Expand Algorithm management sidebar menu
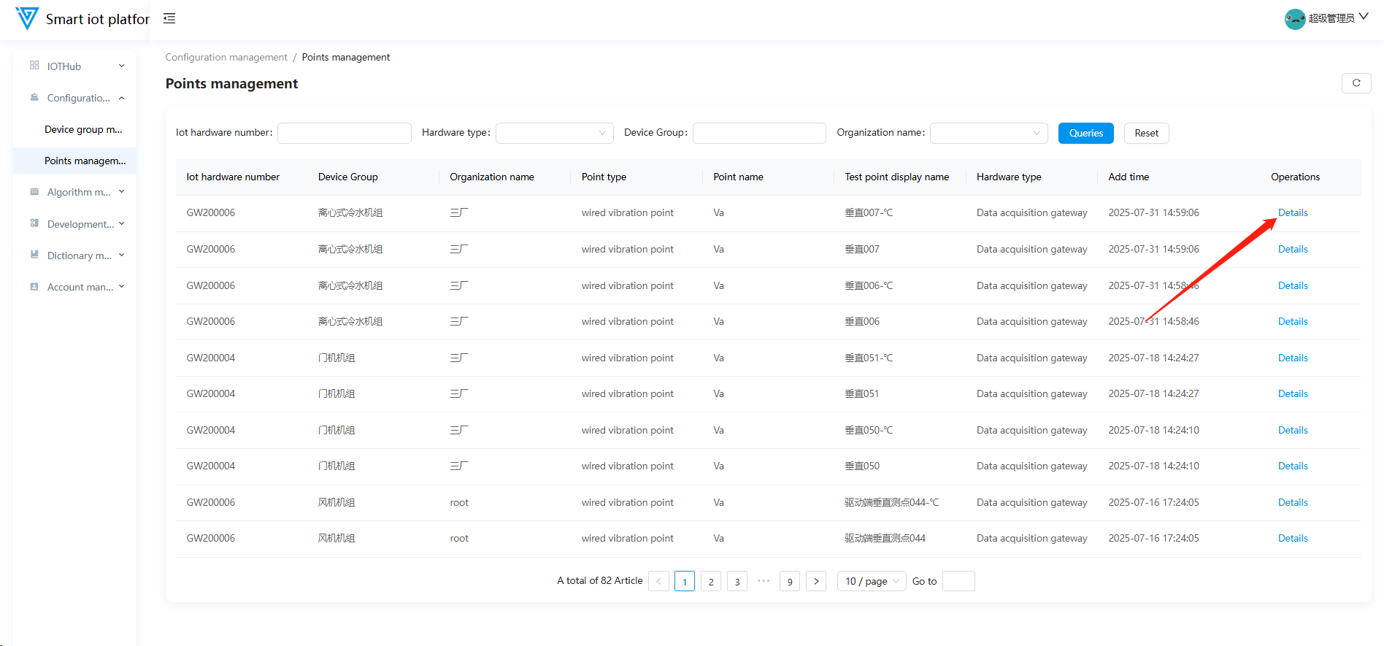The height and width of the screenshot is (646, 1384). 76,192
